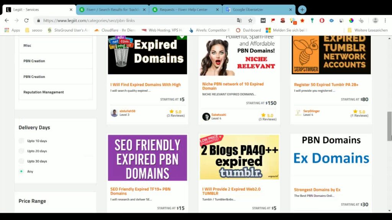Viewport: 392px width, 220px height.
Task: Click SEO Friendly Expired PBN Domains thumbnail
Action: pyautogui.click(x=147, y=158)
